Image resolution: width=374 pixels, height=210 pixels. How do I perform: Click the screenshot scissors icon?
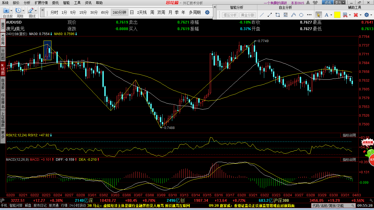[x=345, y=15]
